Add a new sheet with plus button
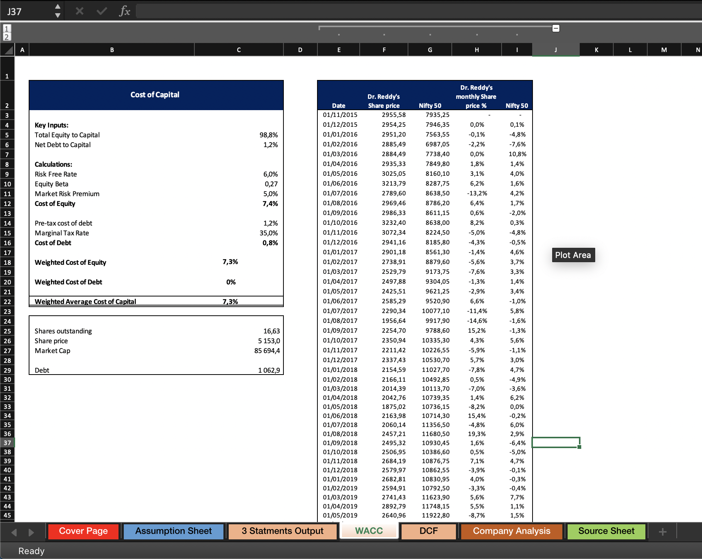The height and width of the screenshot is (559, 702). pyautogui.click(x=662, y=532)
